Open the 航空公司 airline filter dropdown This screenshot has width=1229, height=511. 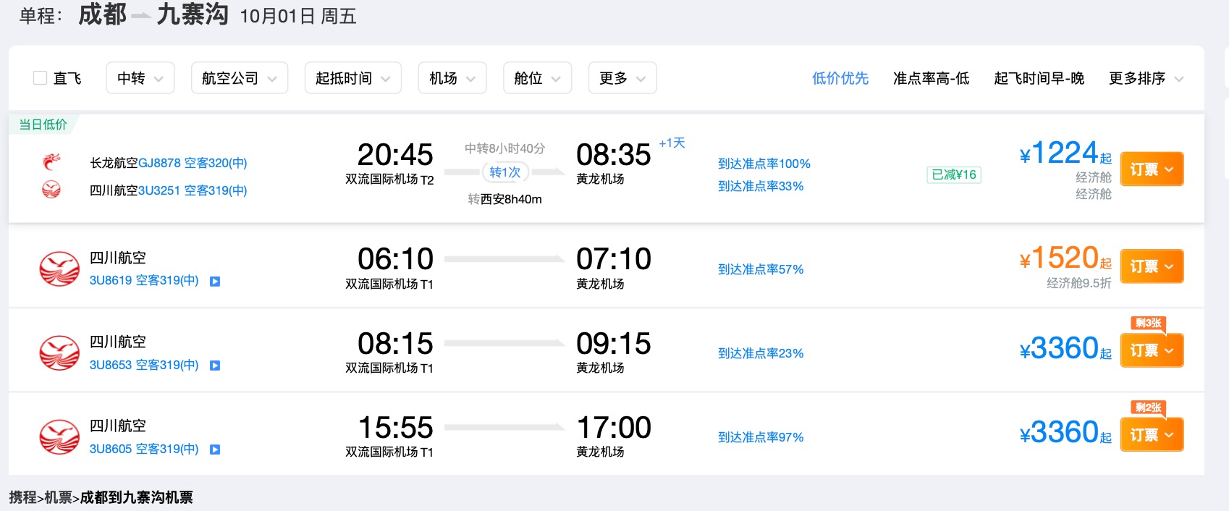click(x=240, y=78)
